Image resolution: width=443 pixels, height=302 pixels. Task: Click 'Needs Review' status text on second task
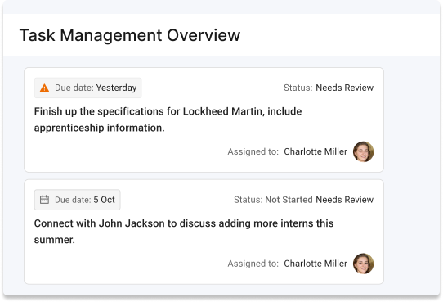point(344,200)
